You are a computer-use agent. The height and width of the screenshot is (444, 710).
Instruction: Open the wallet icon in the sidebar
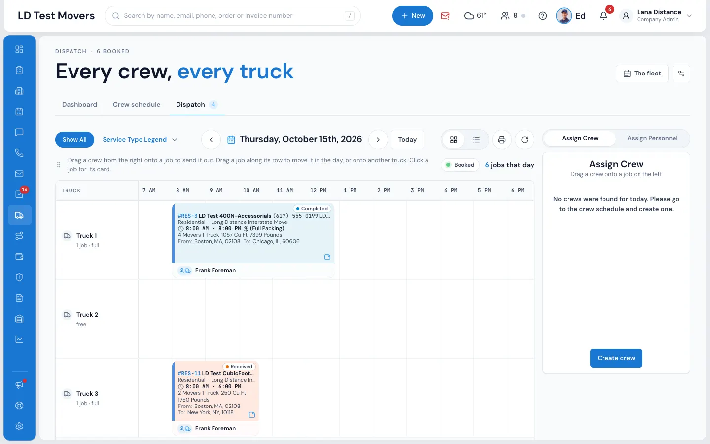(x=19, y=257)
